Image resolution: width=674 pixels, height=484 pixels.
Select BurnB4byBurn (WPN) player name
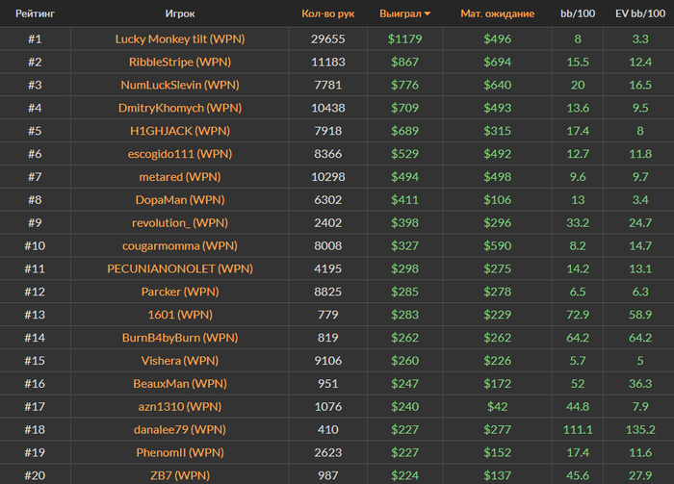[x=180, y=338]
